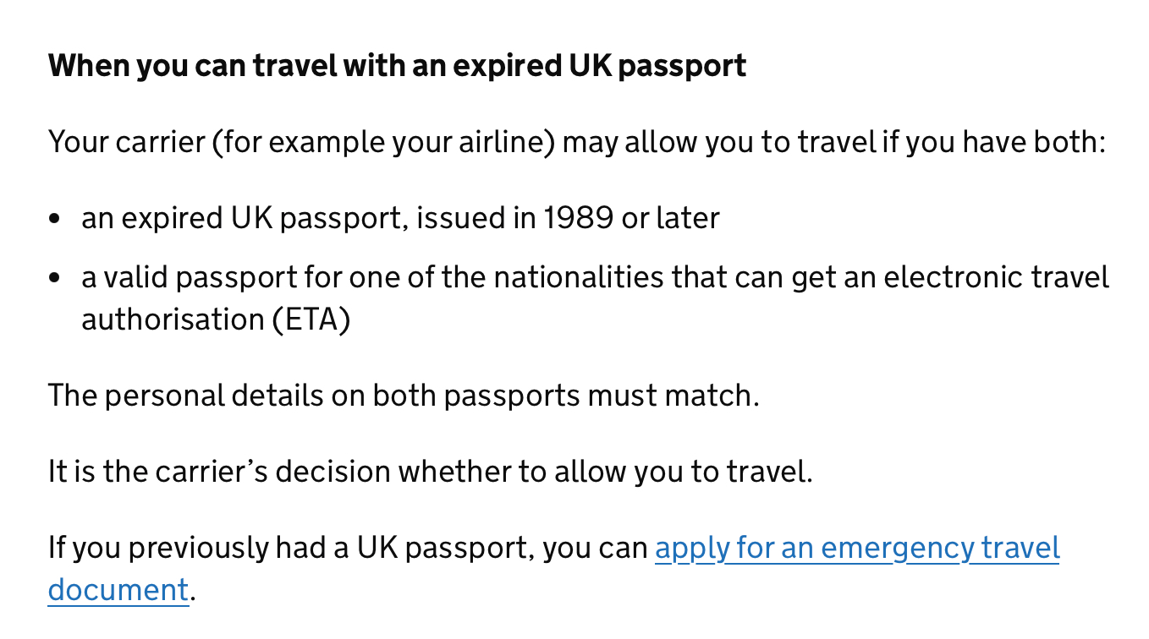Click the sentence about the carrier's decision

(430, 472)
